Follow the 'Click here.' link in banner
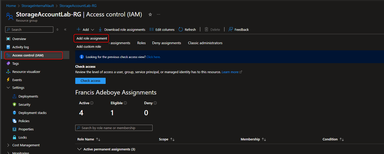 (x=153, y=57)
